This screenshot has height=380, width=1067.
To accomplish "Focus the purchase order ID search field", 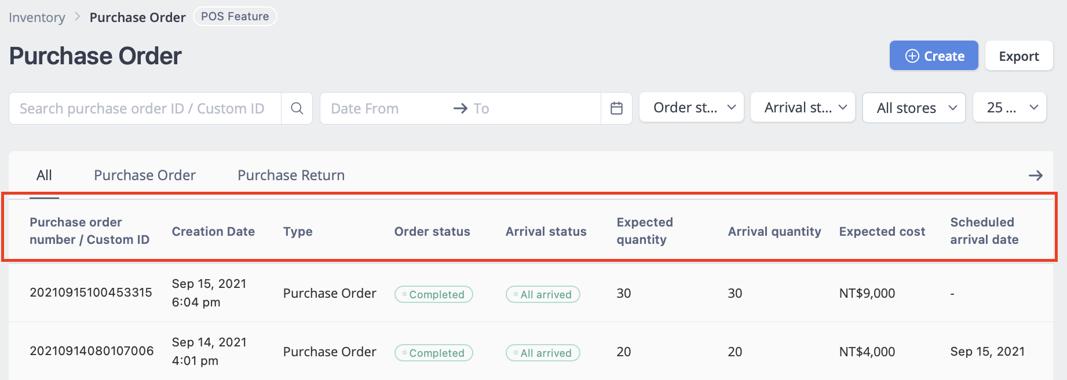I will 145,108.
